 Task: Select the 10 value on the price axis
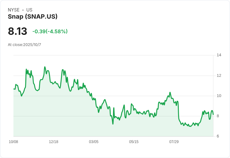[x=219, y=96]
